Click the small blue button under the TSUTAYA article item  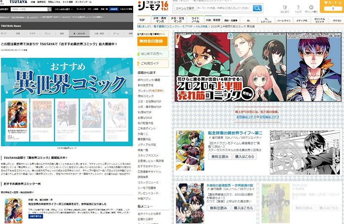pyautogui.click(x=35, y=216)
